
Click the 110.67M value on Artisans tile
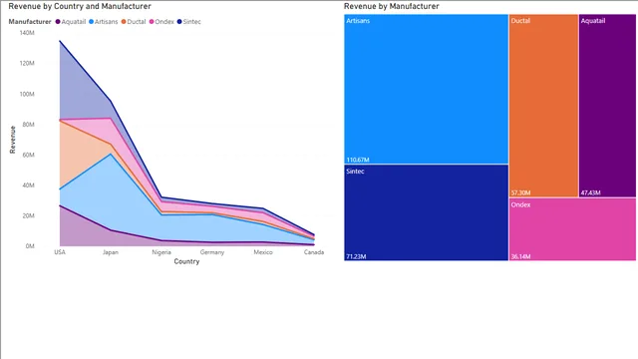pyautogui.click(x=358, y=160)
